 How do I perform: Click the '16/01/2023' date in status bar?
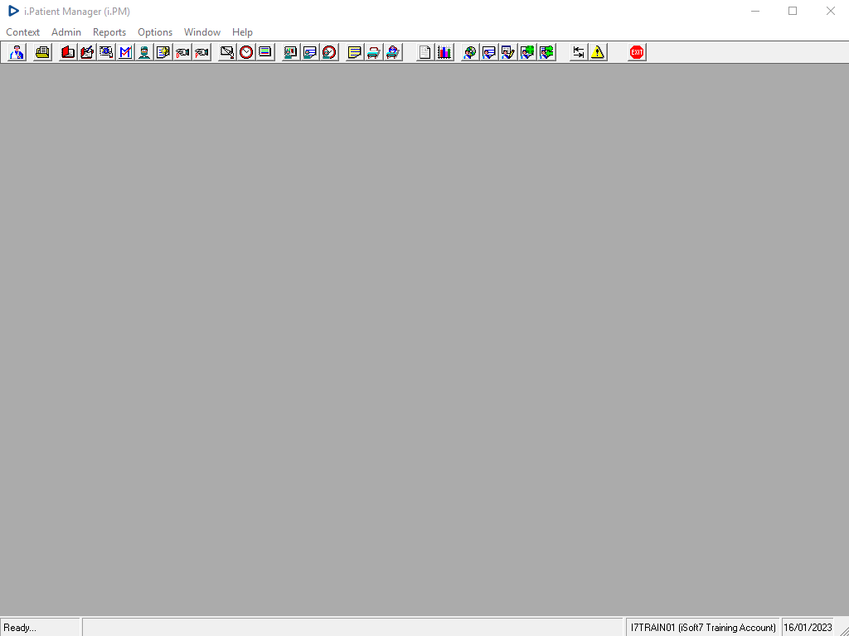click(x=808, y=628)
